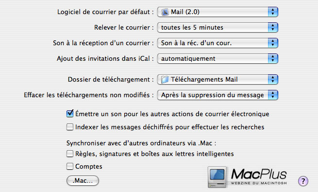318x192 pixels.
Task: Open the Téléchargements Mail folder dropdown
Action: [x=218, y=80]
